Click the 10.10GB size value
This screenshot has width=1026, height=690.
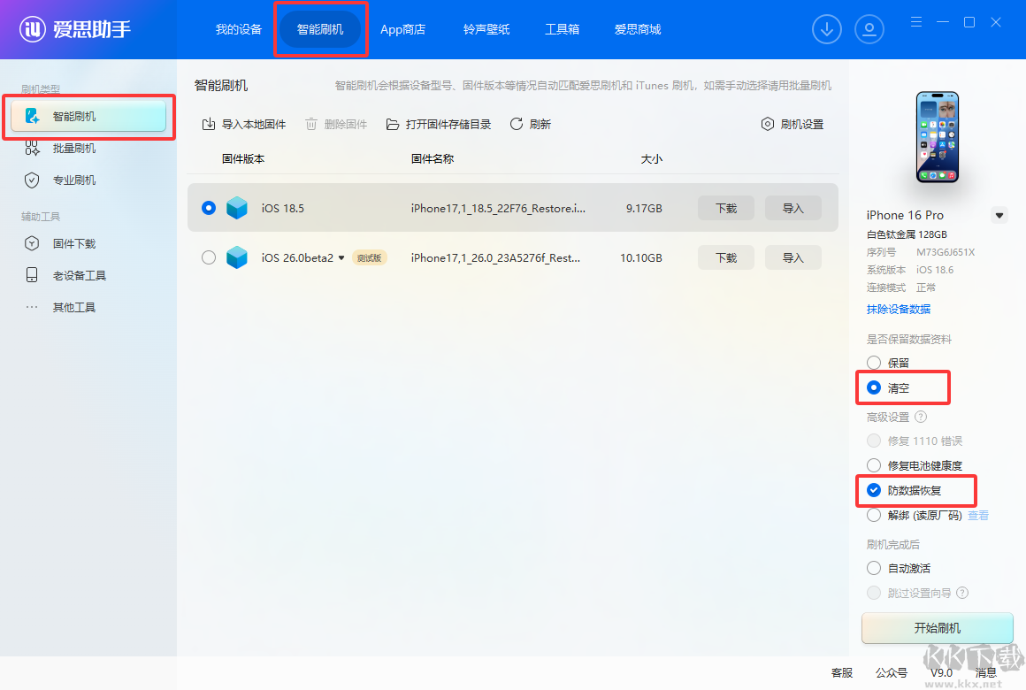(x=640, y=258)
